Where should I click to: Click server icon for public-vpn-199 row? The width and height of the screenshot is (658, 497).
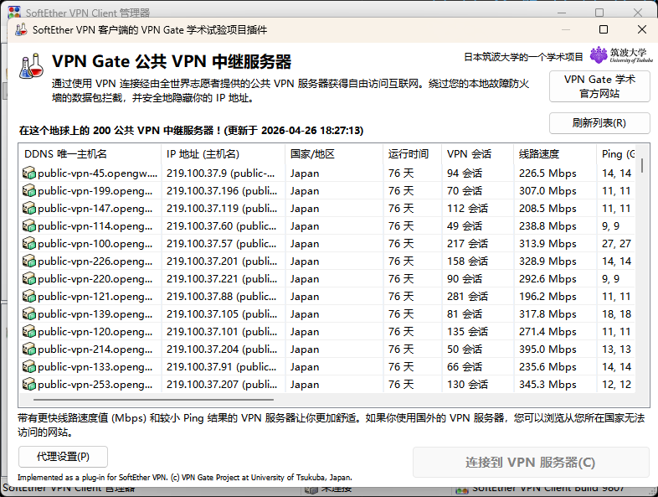(29, 190)
